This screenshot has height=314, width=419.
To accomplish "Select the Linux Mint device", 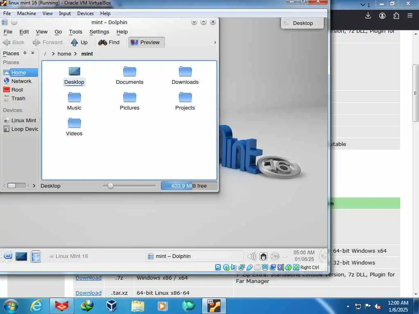I will tap(20, 121).
